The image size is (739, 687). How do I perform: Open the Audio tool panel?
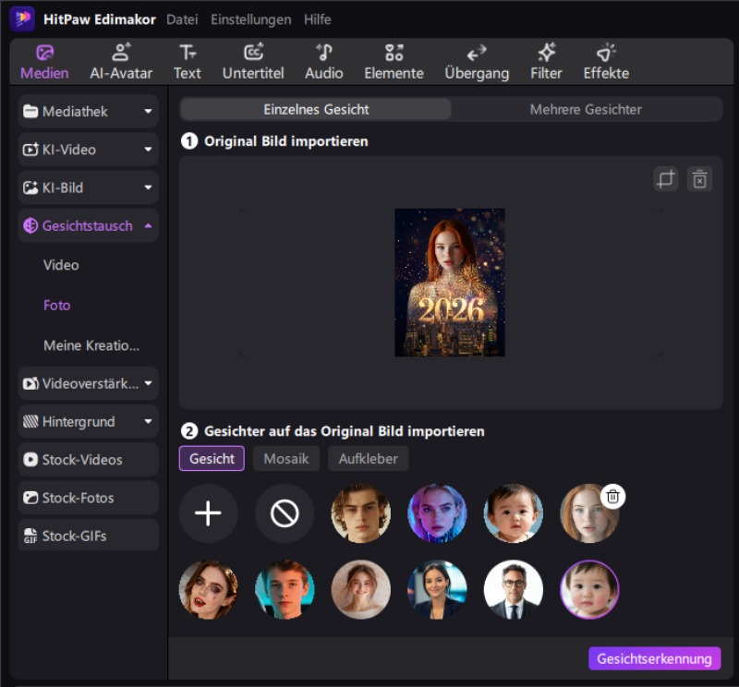324,54
